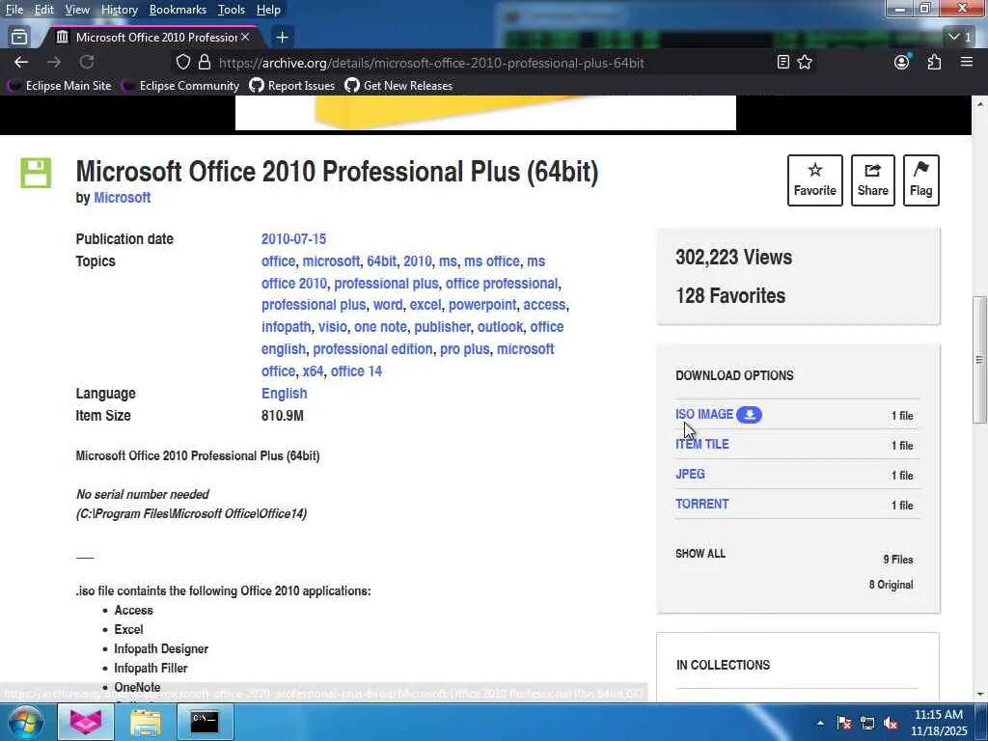Click SHOW ALL download files
The image size is (988, 741).
point(700,553)
